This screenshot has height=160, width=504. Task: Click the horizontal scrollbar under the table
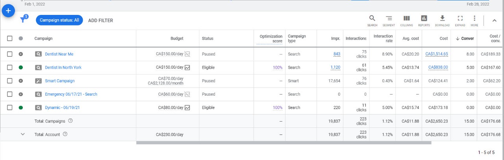pyautogui.click(x=283, y=143)
